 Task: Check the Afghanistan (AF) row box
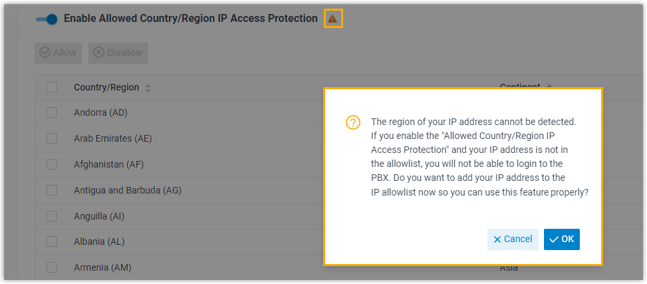pos(52,164)
